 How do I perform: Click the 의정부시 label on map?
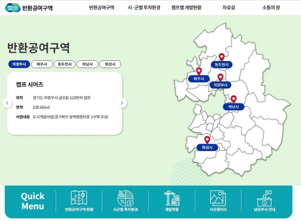pos(221,85)
